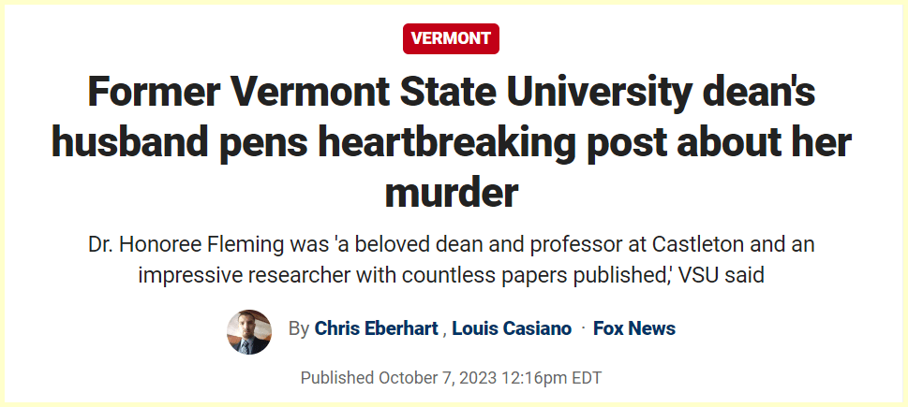The width and height of the screenshot is (908, 407).
Task: Click the "Published" label in the timestamp
Action: point(337,378)
